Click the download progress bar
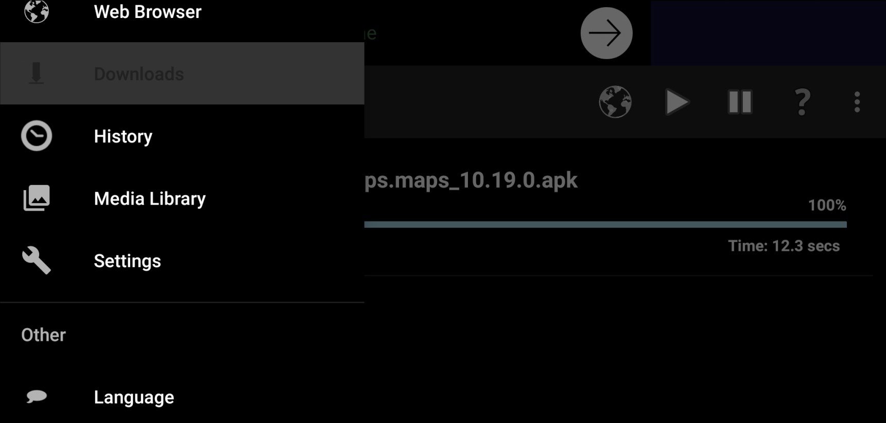Image resolution: width=886 pixels, height=423 pixels. tap(605, 225)
